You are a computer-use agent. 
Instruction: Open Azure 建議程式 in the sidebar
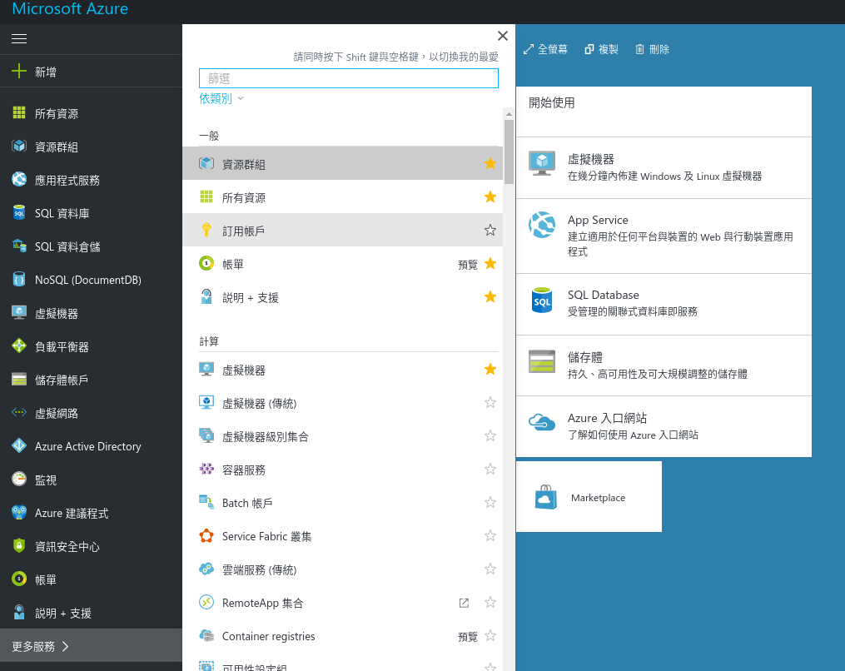(x=91, y=513)
